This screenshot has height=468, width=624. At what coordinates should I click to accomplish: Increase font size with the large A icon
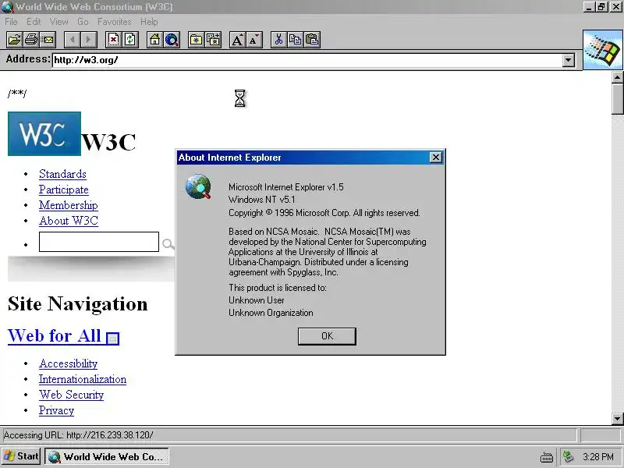pyautogui.click(x=238, y=40)
